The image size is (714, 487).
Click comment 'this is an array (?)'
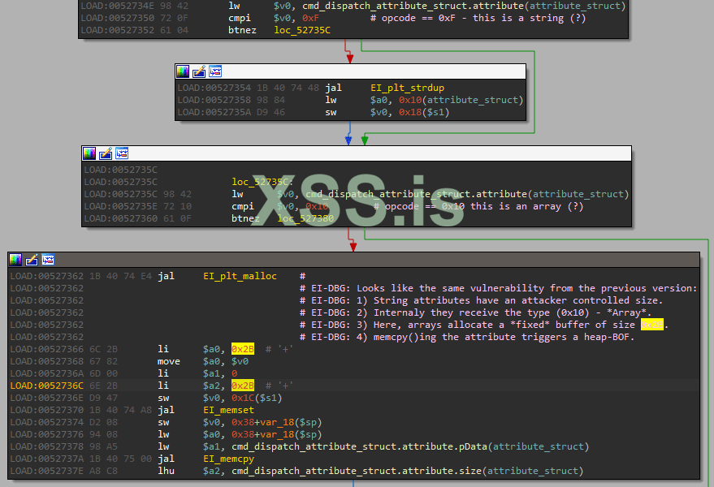pos(527,207)
